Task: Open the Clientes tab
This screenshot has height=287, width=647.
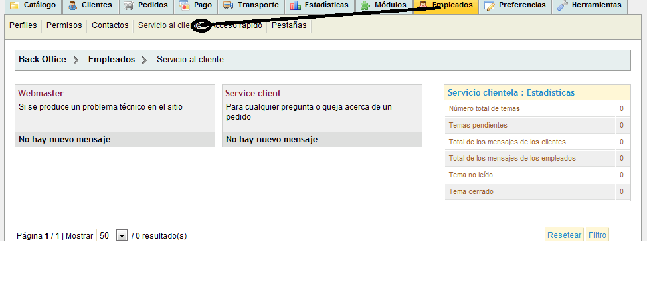Action: 90,6
